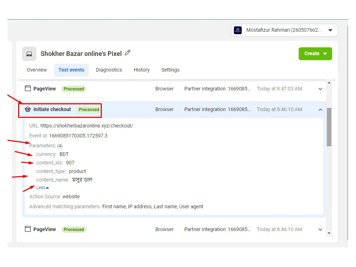
Task: Collapse the Initiate checkout event details
Action: (320, 110)
